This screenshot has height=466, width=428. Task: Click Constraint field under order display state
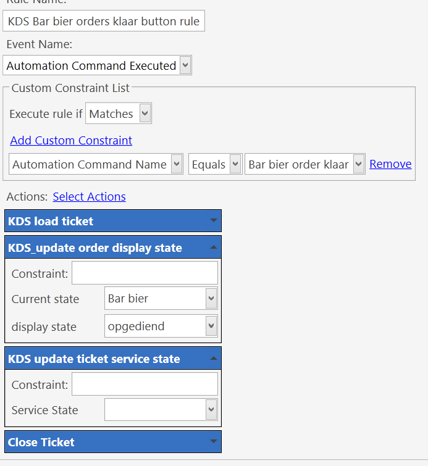(145, 273)
